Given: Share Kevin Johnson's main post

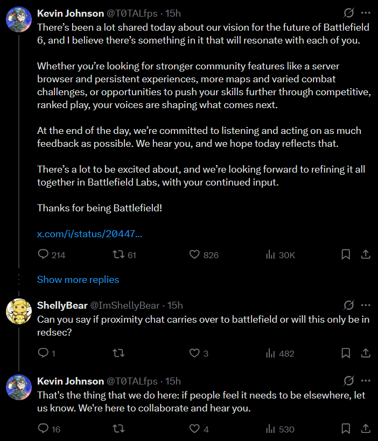Looking at the screenshot, I should tap(365, 254).
